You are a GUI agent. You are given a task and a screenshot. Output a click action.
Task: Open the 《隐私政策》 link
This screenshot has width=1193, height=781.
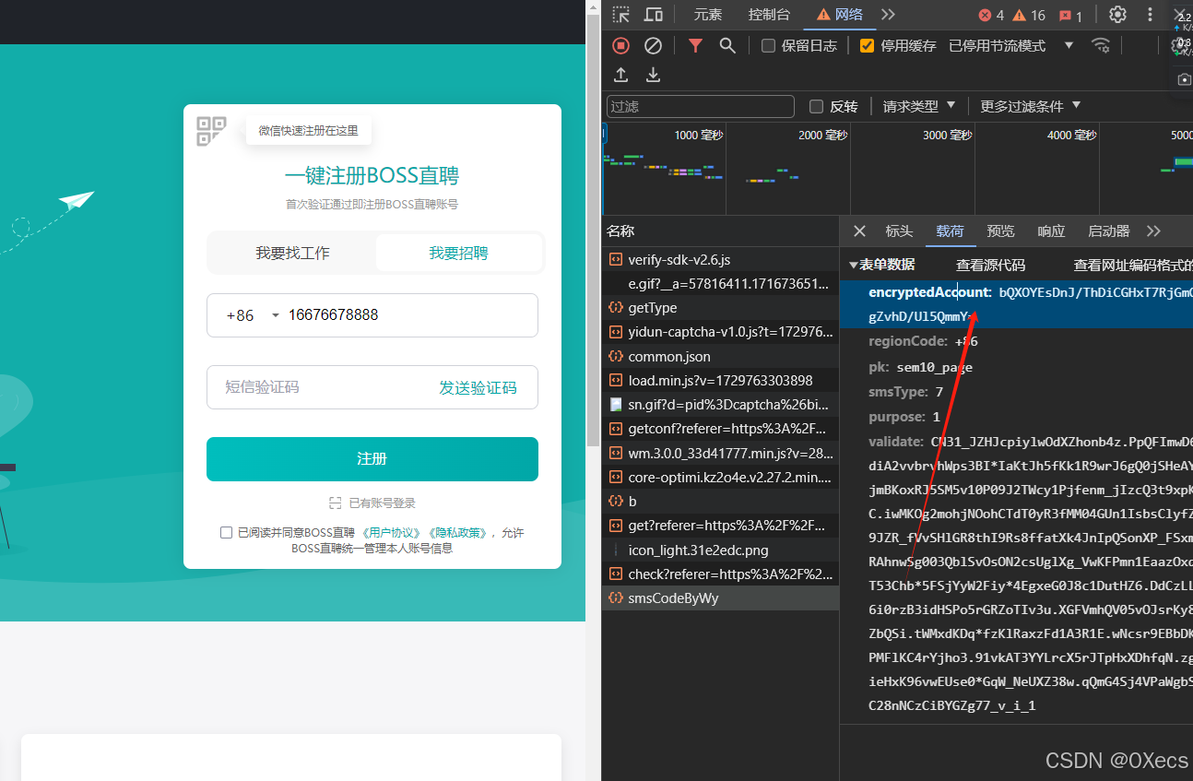point(458,533)
